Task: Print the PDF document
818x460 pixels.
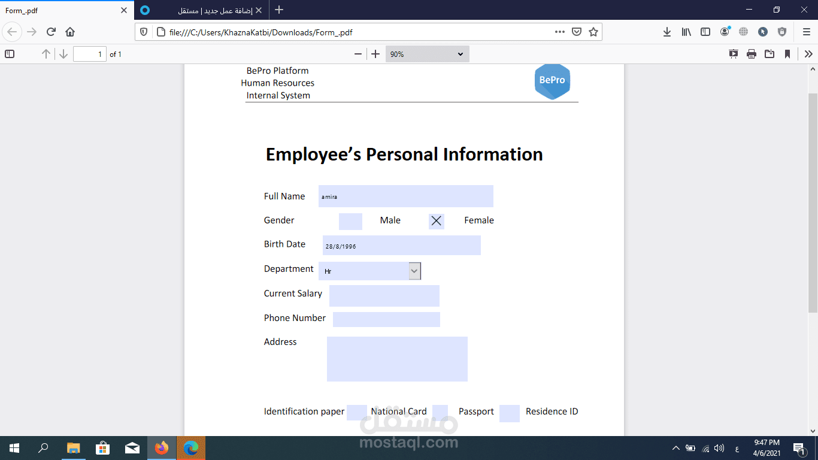Action: (x=752, y=54)
